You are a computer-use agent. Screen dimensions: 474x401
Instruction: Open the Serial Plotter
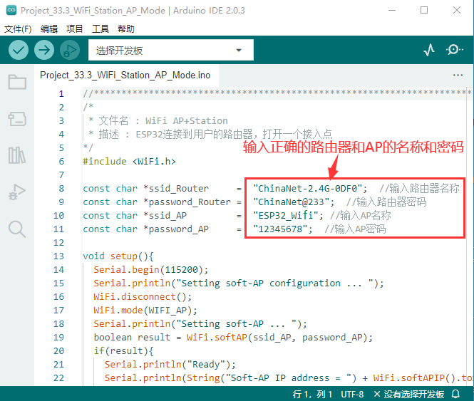[x=429, y=50]
